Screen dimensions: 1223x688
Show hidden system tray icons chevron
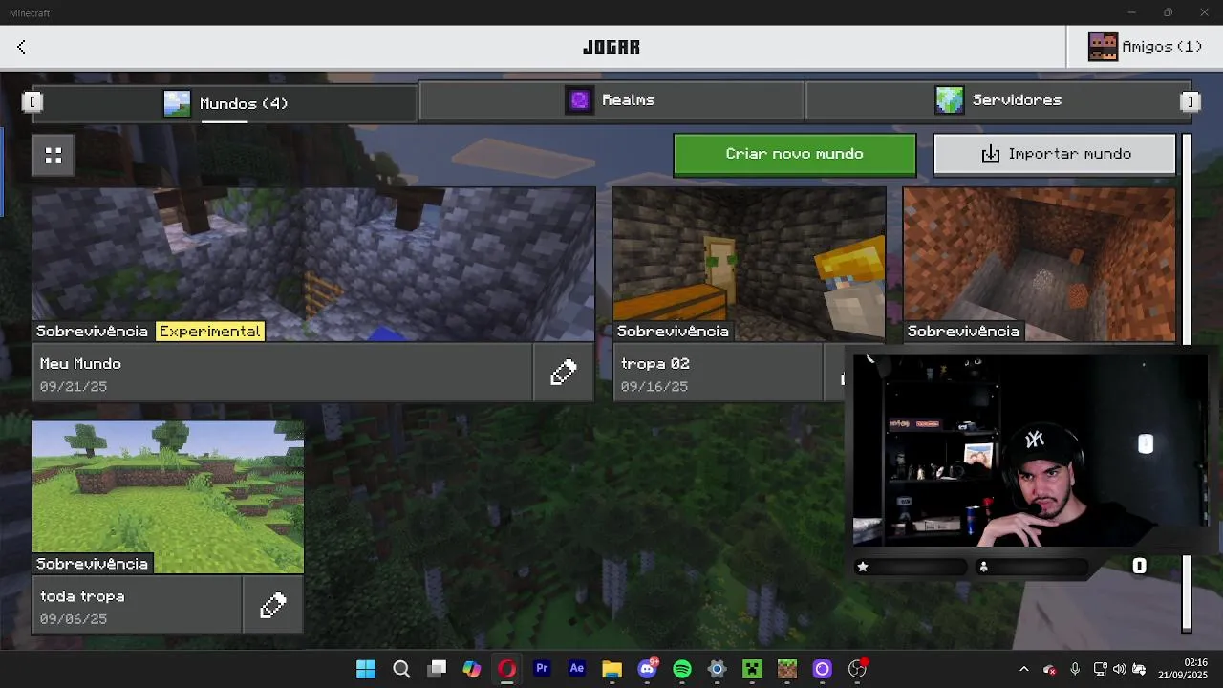coord(1024,669)
